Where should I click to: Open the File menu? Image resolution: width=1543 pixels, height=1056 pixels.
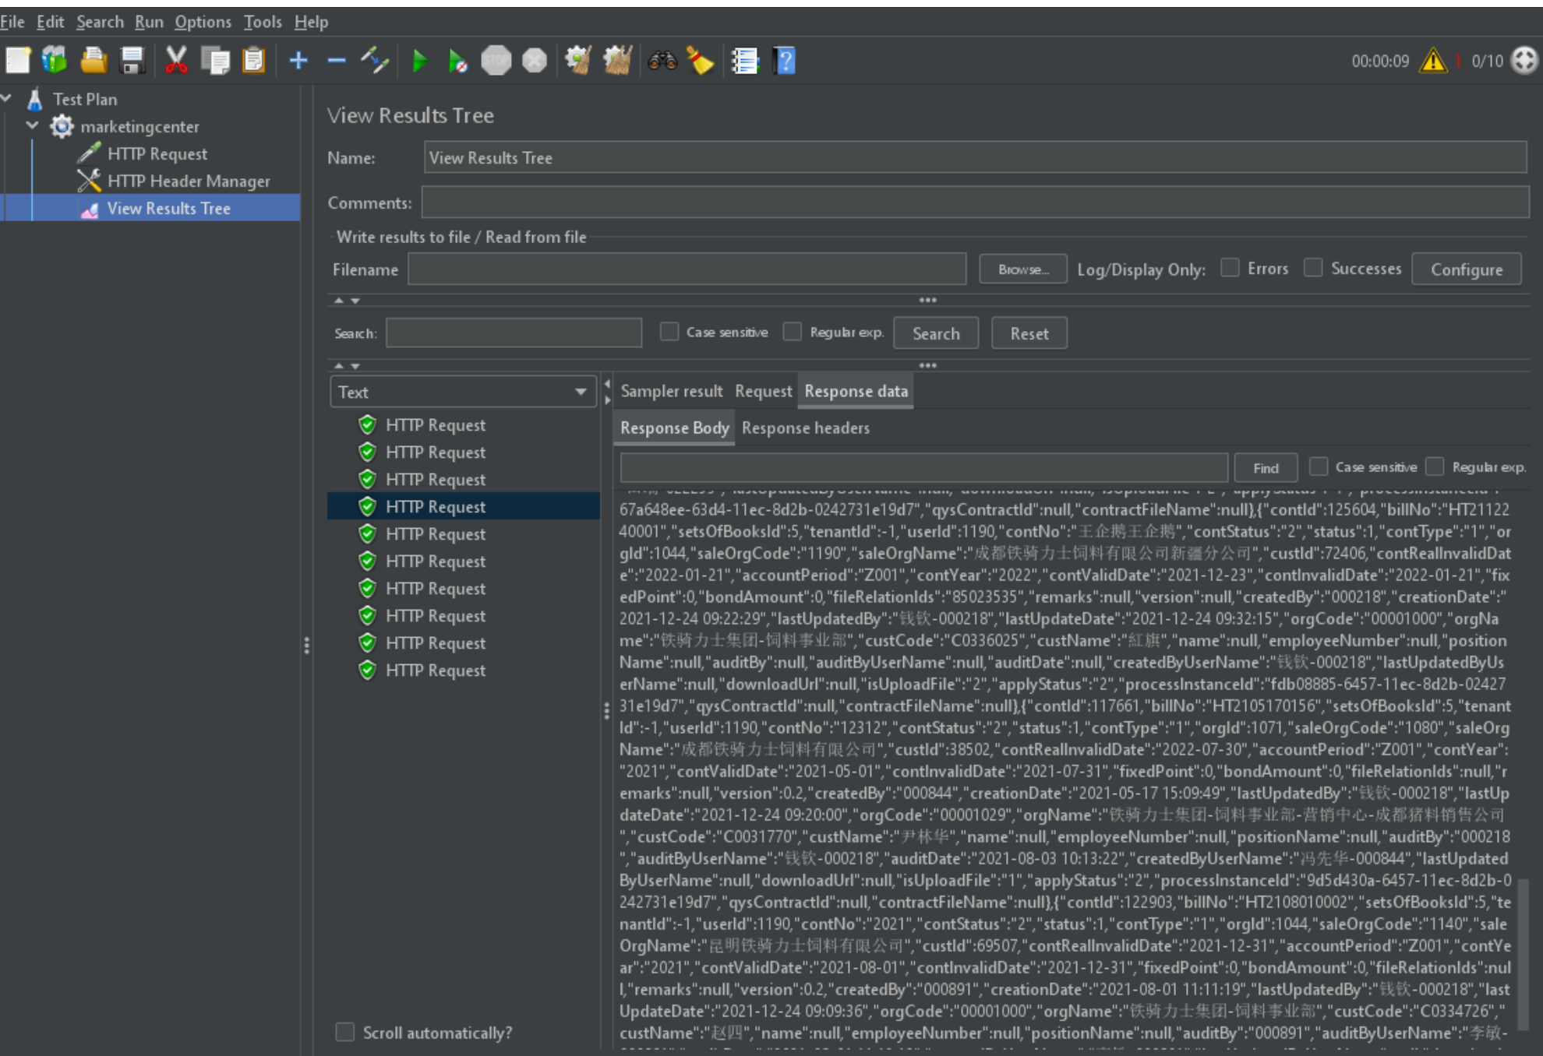12,22
